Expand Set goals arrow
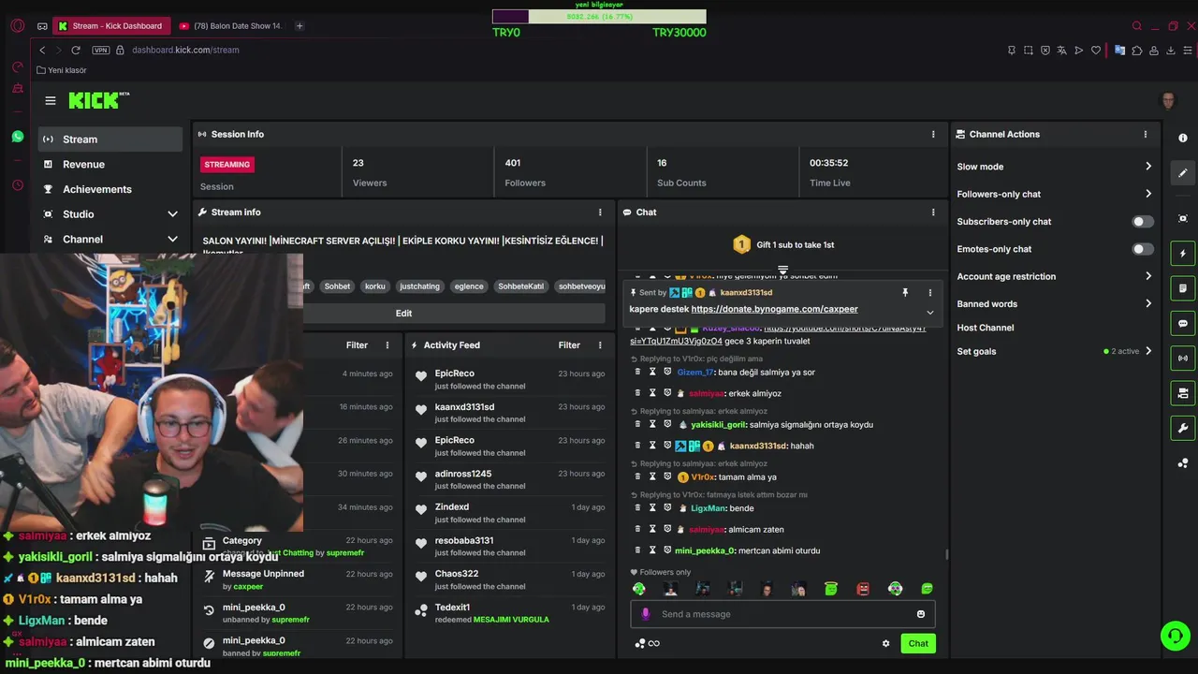 (1148, 351)
